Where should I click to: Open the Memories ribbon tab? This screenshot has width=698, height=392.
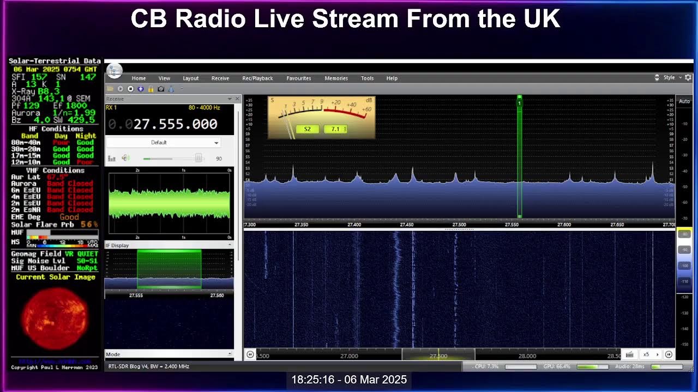pyautogui.click(x=336, y=78)
